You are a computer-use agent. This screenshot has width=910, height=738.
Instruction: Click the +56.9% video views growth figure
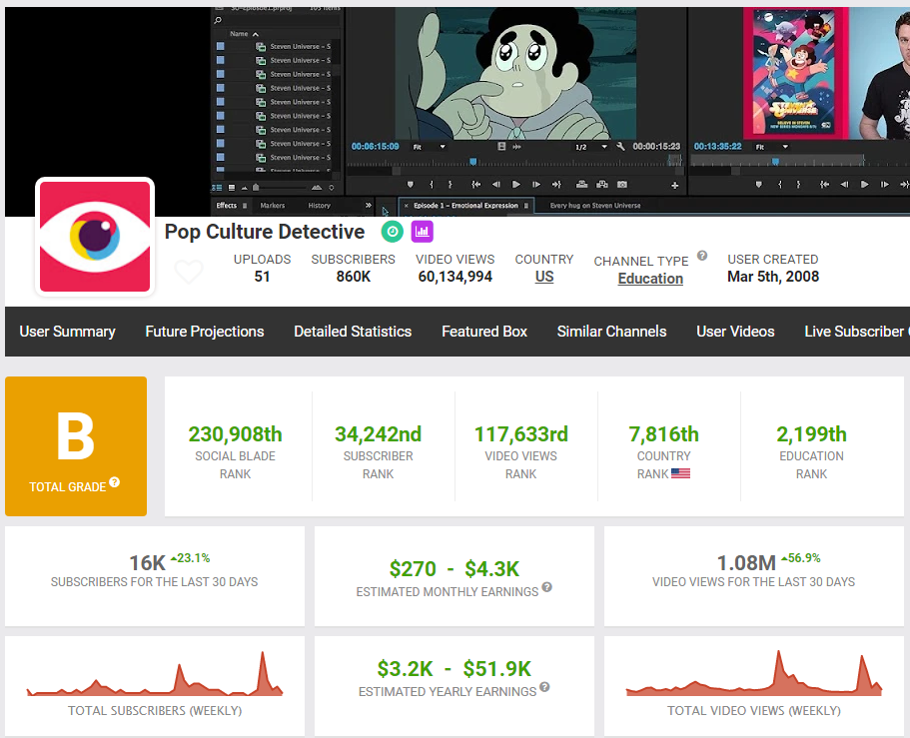click(x=801, y=558)
